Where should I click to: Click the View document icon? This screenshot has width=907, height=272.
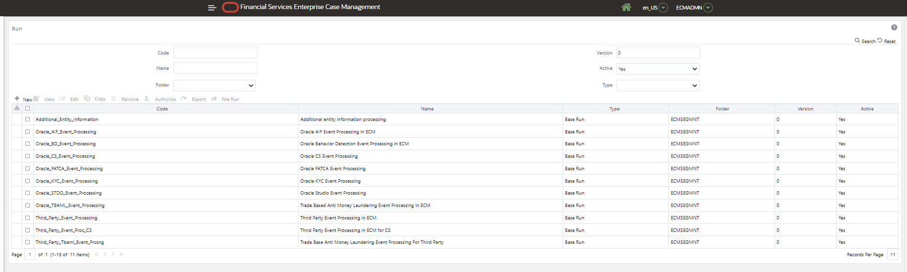point(36,98)
